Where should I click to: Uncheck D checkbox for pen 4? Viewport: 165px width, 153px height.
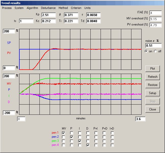tap(88, 145)
